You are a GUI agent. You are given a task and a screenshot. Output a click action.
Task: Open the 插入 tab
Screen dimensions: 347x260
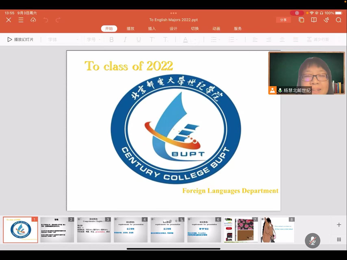[152, 28]
